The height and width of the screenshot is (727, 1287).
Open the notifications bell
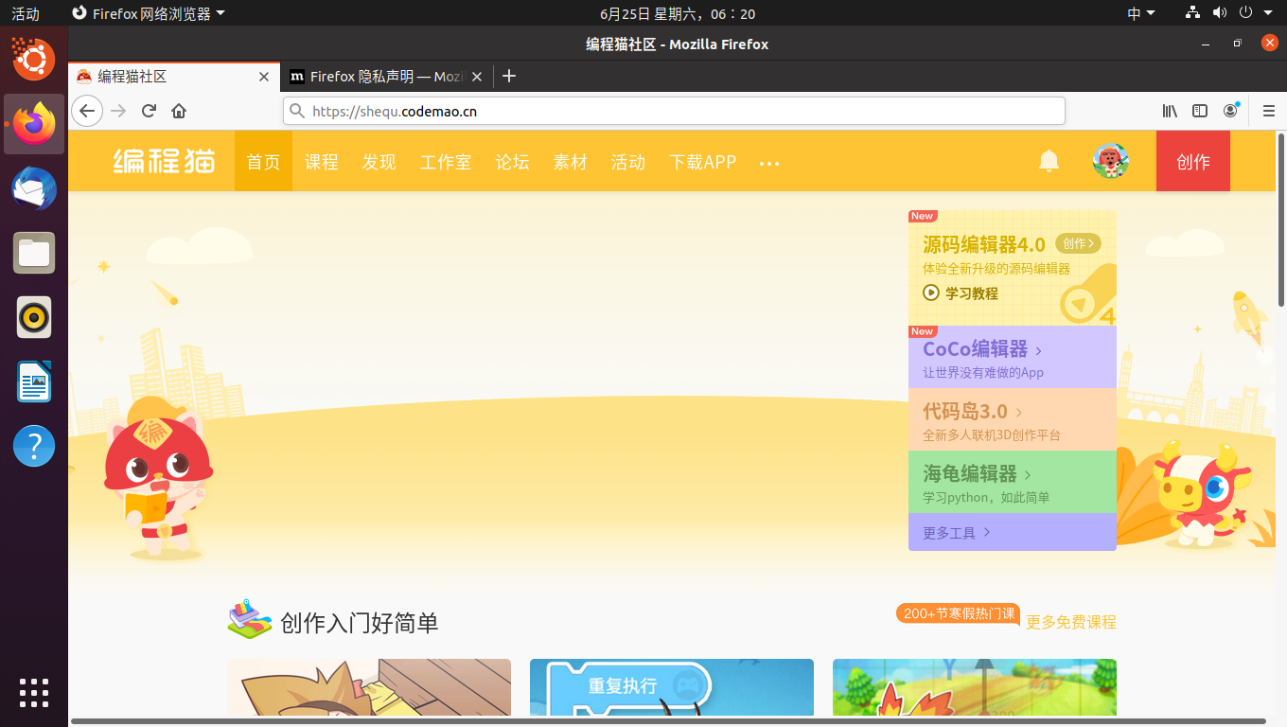1049,161
